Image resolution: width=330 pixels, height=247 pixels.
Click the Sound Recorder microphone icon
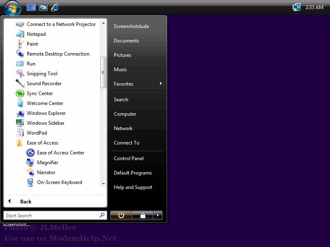[x=20, y=84]
